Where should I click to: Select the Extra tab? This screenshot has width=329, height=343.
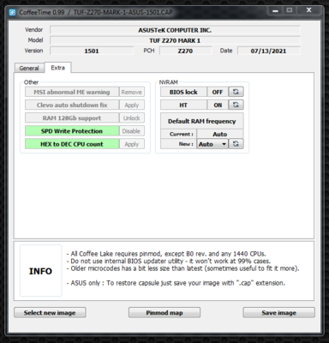pos(58,68)
